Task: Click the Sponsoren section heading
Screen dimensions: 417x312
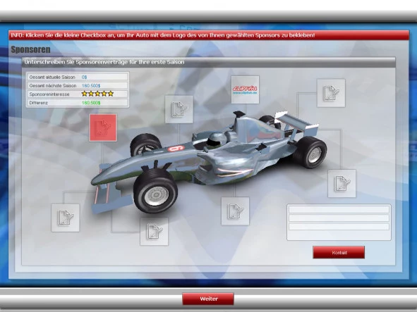Action: (x=30, y=49)
